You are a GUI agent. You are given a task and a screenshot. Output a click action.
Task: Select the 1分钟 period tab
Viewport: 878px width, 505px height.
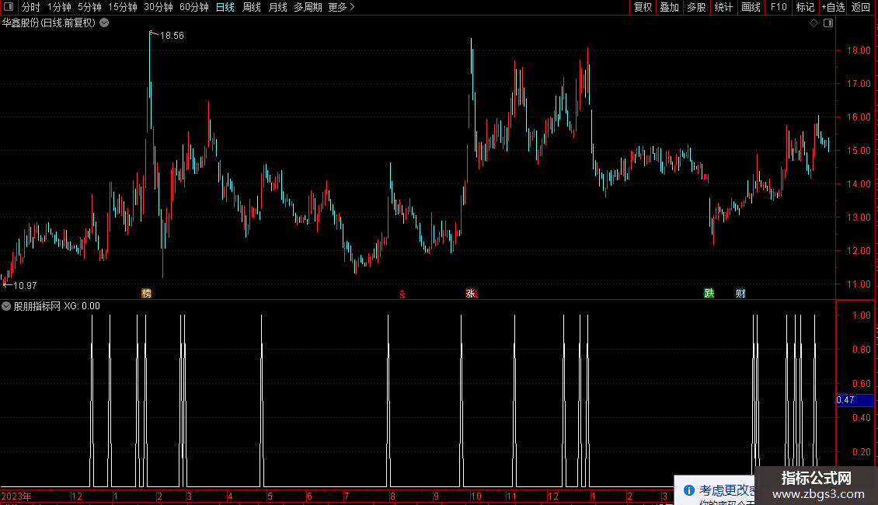pos(59,7)
